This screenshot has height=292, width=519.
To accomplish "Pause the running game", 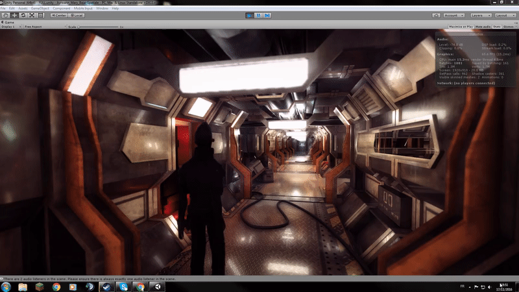I will click(x=258, y=15).
